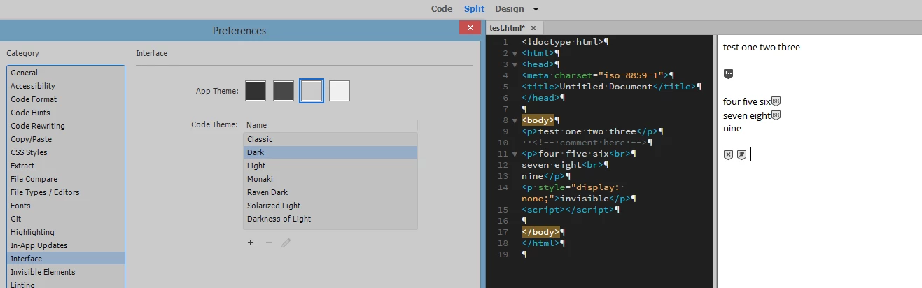Collapse the body tag on line 8

515,120
